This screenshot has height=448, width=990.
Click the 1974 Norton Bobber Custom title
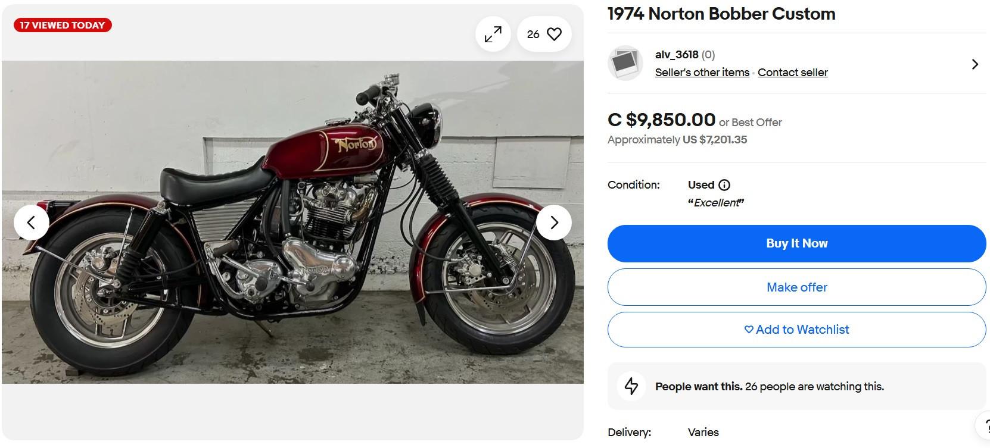pos(721,14)
